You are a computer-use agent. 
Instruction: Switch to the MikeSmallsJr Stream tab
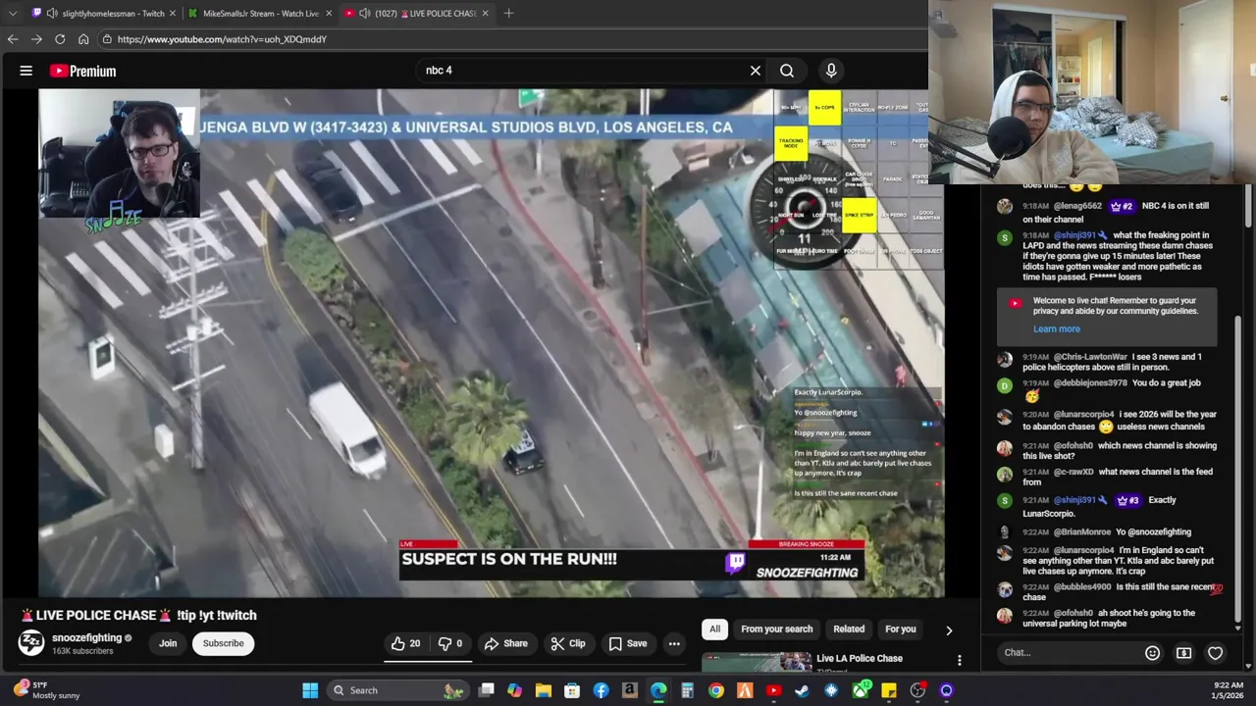click(259, 13)
